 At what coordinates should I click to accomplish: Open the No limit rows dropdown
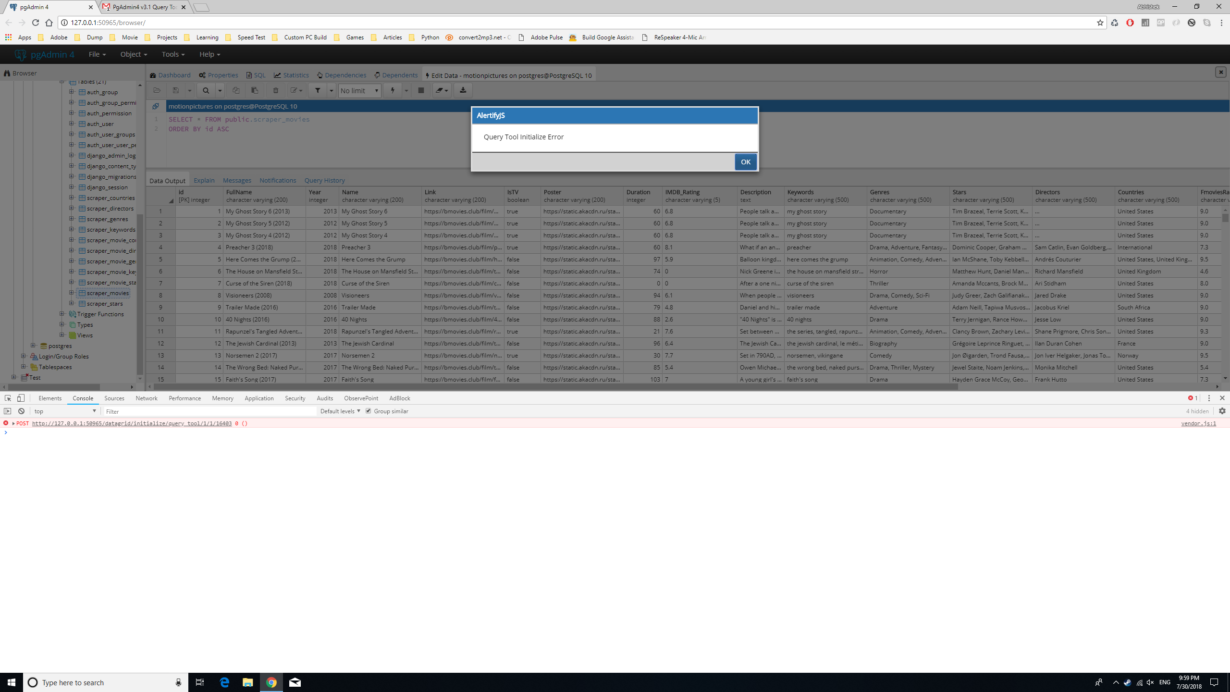click(359, 90)
